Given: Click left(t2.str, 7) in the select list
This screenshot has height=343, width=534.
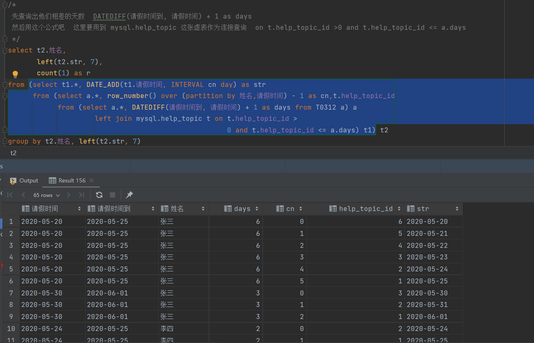Looking at the screenshot, I should [x=67, y=62].
